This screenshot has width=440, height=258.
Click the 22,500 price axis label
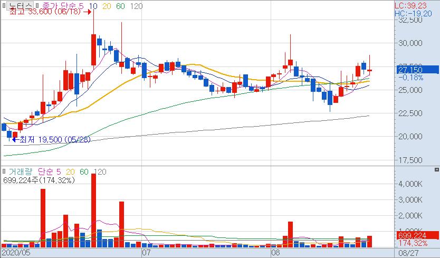click(410, 113)
